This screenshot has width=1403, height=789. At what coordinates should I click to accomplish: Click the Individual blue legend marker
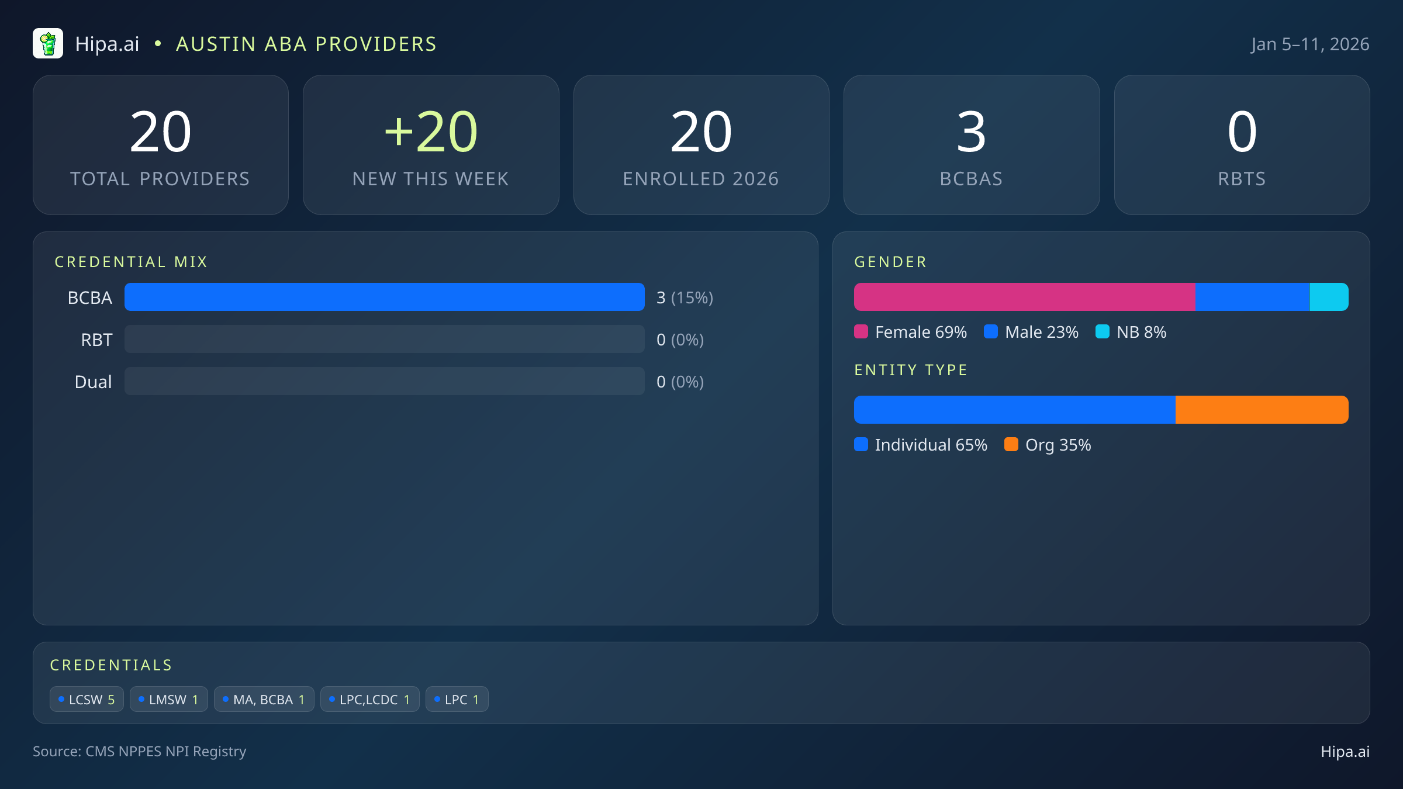tap(862, 445)
